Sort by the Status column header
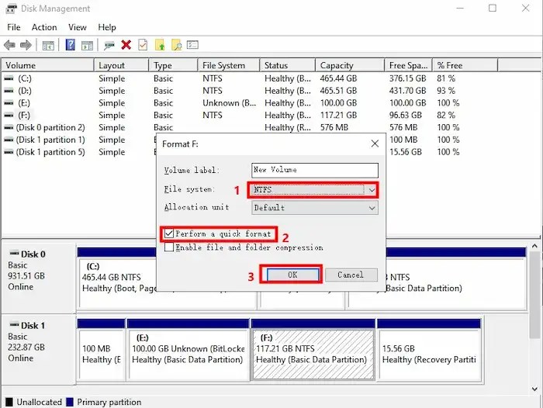 click(x=288, y=65)
